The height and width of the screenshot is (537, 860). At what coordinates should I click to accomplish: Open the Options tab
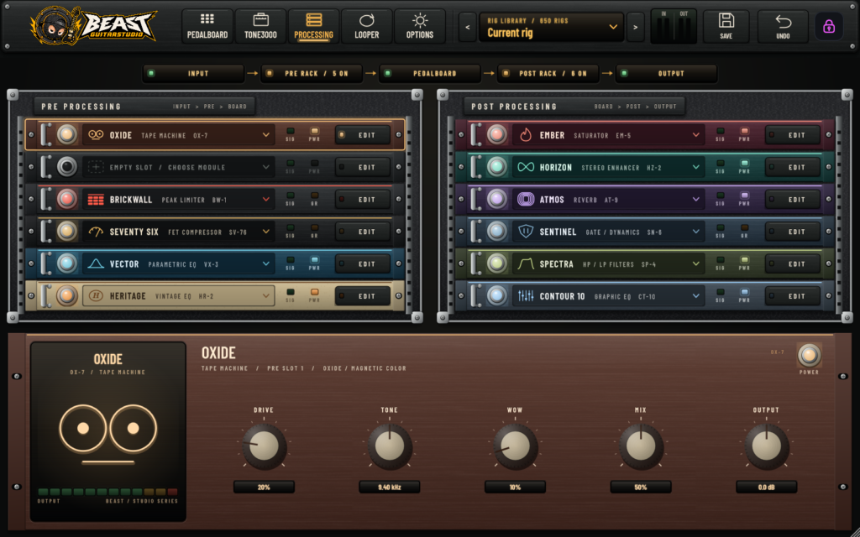click(420, 26)
